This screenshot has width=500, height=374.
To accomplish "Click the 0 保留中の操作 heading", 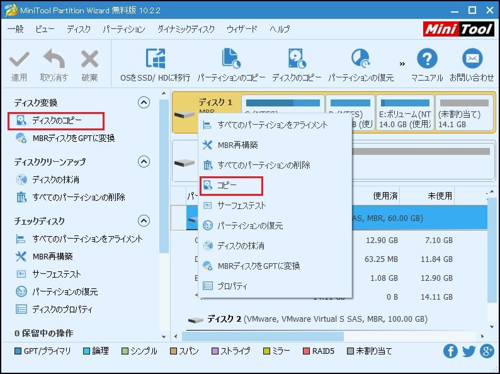I will click(44, 334).
